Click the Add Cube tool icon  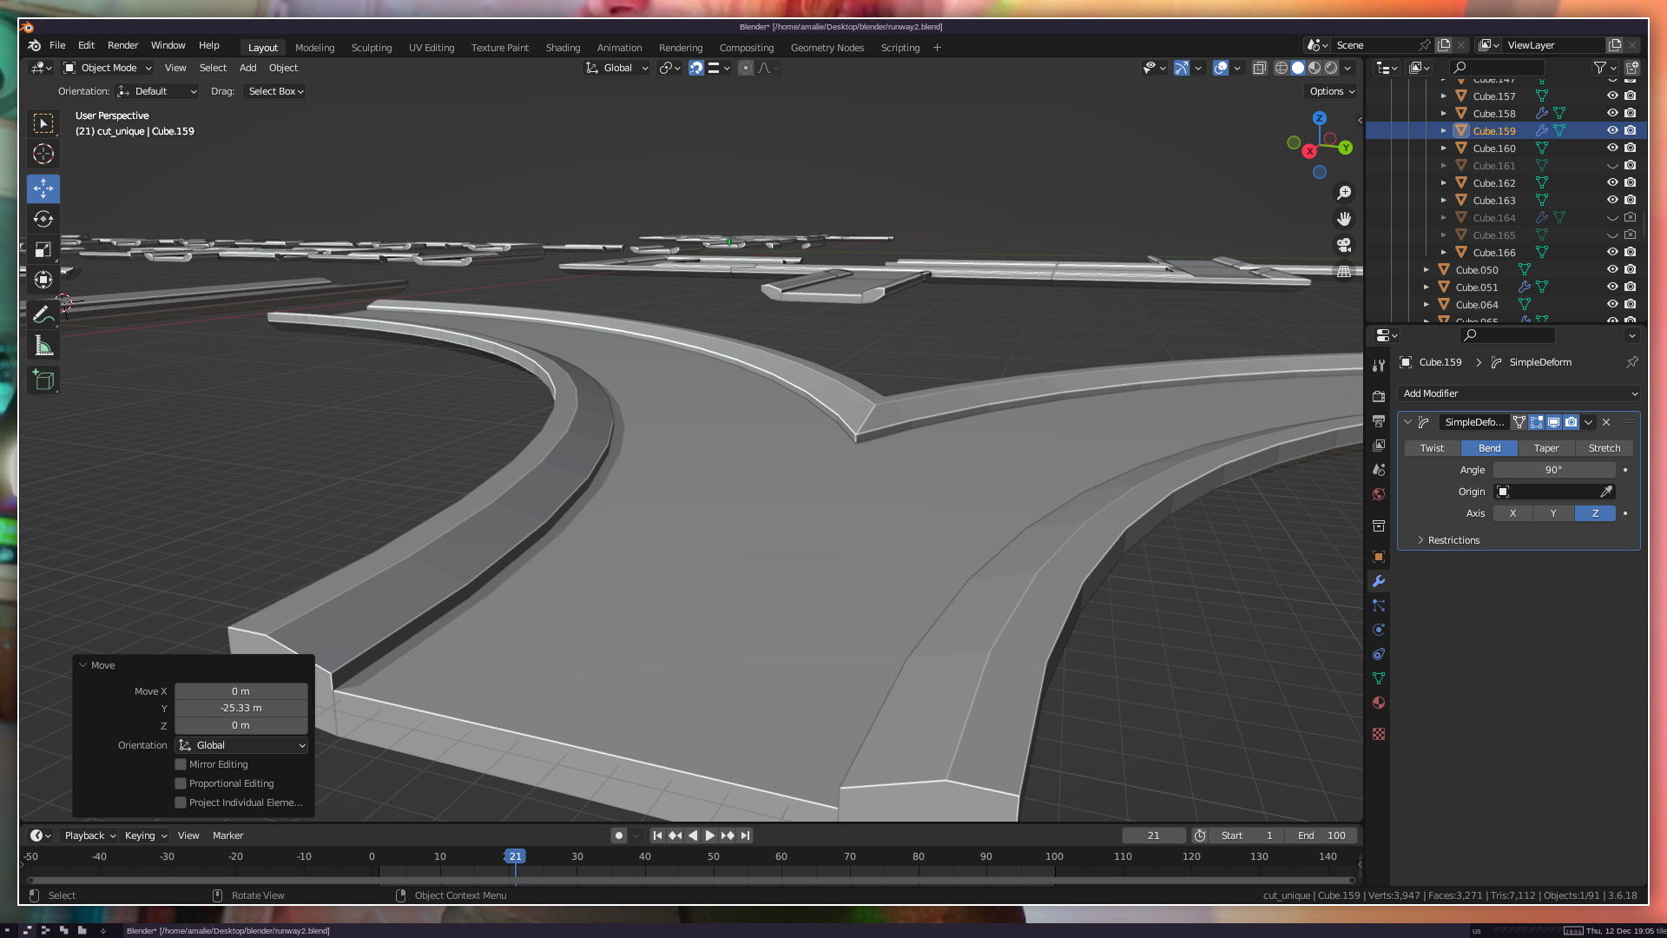(x=43, y=380)
